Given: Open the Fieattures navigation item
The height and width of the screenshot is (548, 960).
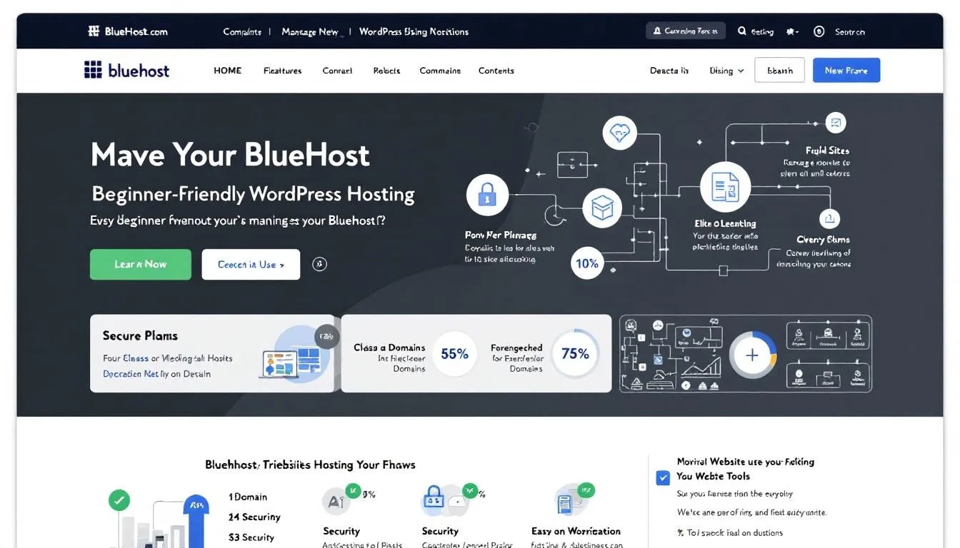Looking at the screenshot, I should [x=283, y=71].
